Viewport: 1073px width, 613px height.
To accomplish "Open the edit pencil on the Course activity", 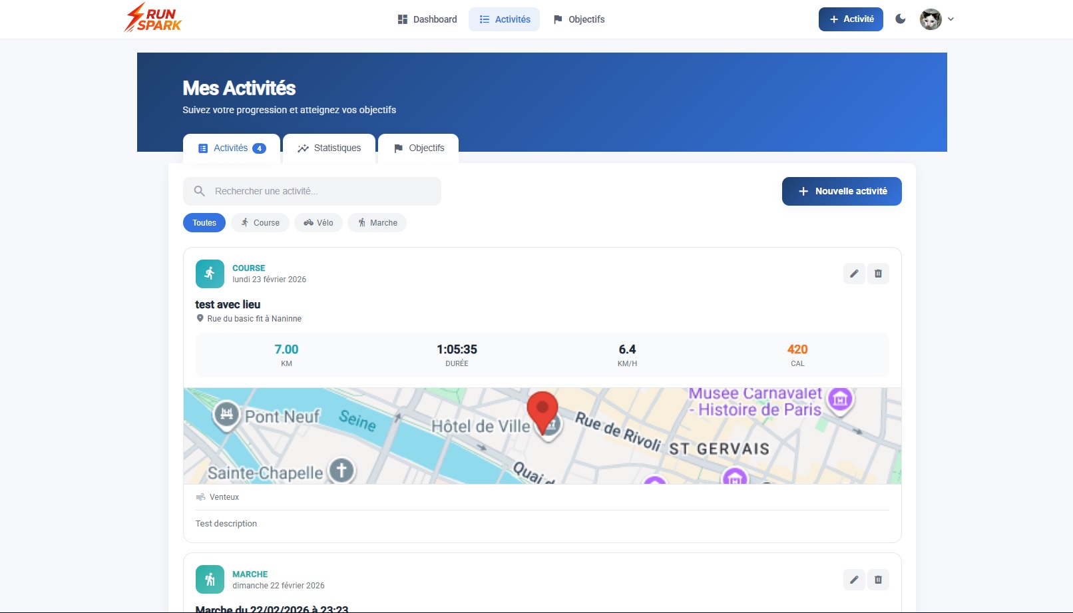I will point(854,273).
